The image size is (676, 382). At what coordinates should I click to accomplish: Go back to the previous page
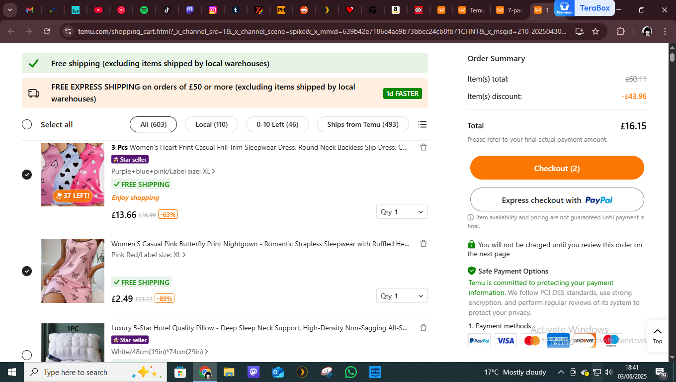click(x=11, y=31)
